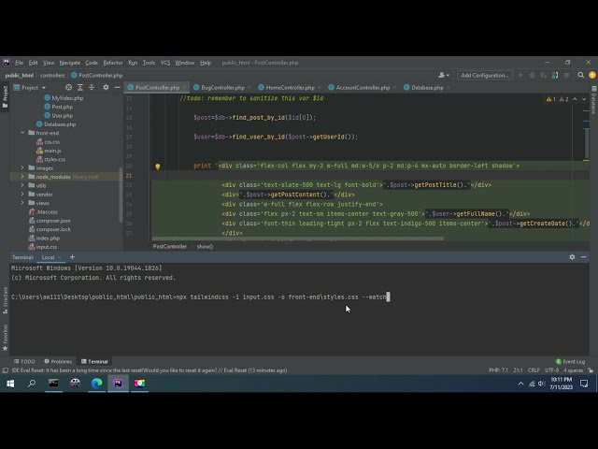Click the show() breadcrumb

click(205, 247)
